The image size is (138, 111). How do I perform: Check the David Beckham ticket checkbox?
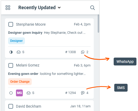click(x=11, y=106)
